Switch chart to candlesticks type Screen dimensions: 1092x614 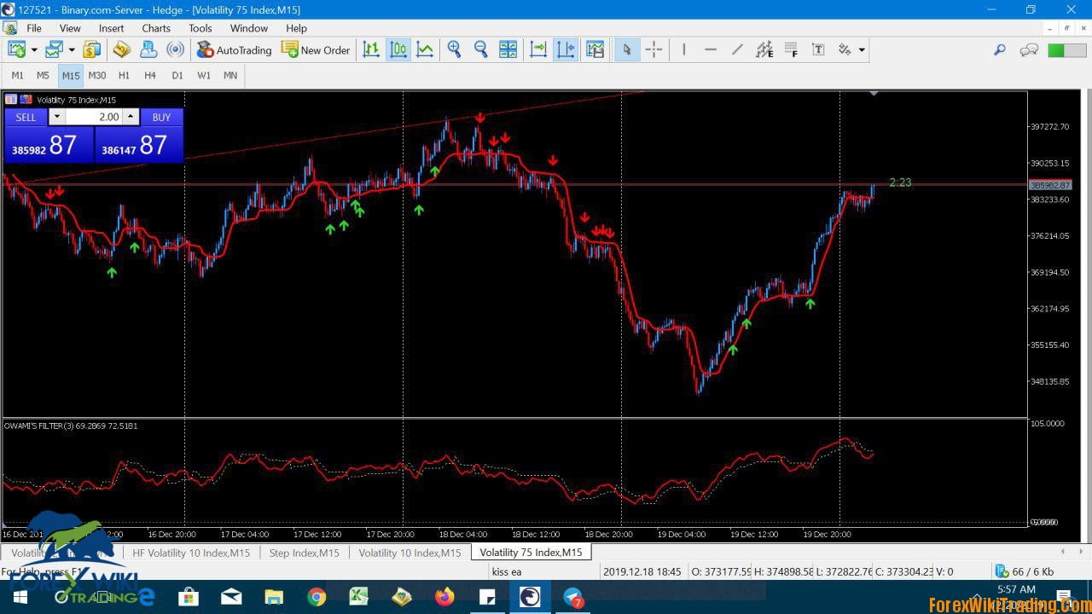398,49
